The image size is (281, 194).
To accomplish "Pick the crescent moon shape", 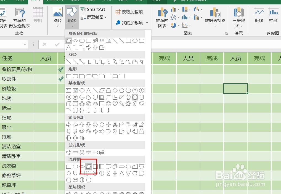I will click(135, 104).
